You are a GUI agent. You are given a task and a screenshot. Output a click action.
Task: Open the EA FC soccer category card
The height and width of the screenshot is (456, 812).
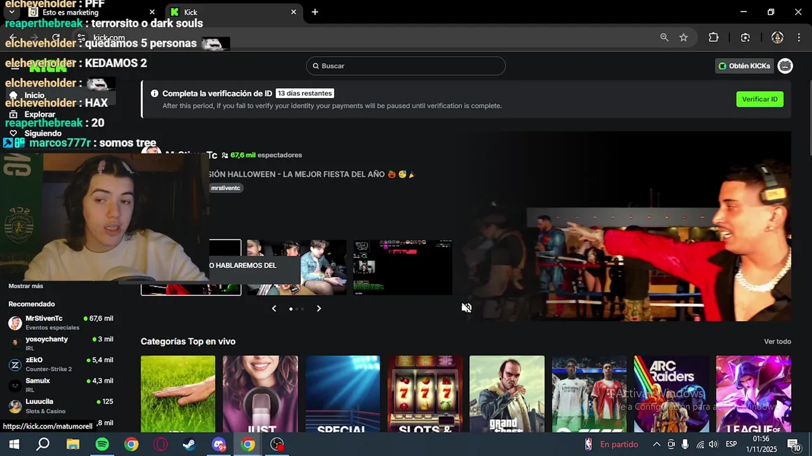click(589, 394)
